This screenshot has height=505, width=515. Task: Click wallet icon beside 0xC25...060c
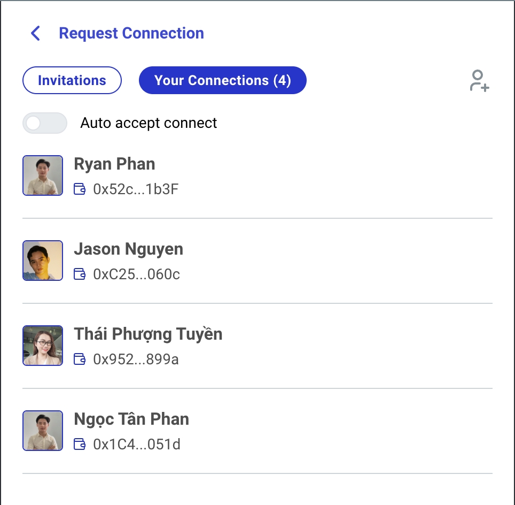click(80, 274)
